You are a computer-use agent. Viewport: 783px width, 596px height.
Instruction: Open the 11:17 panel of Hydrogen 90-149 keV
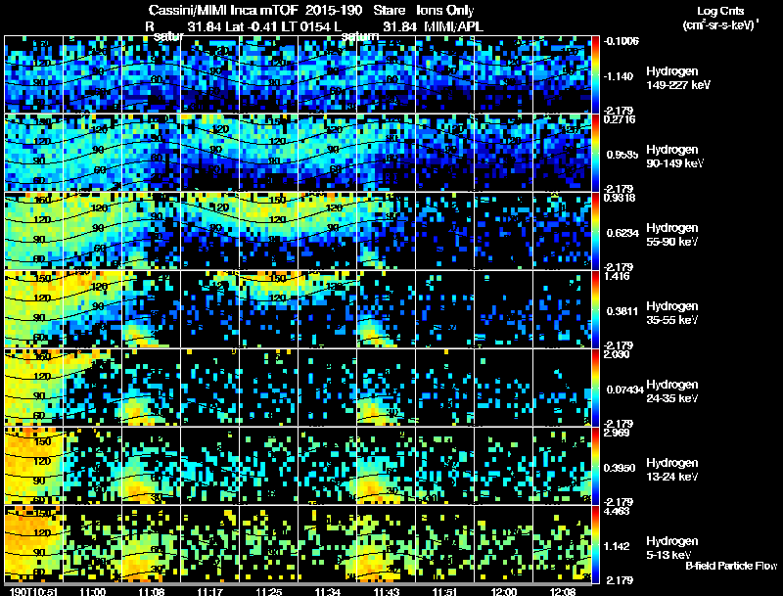209,153
